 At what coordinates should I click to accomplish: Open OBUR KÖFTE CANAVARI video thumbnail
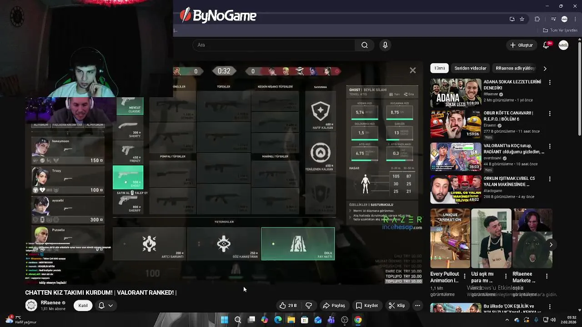click(456, 124)
